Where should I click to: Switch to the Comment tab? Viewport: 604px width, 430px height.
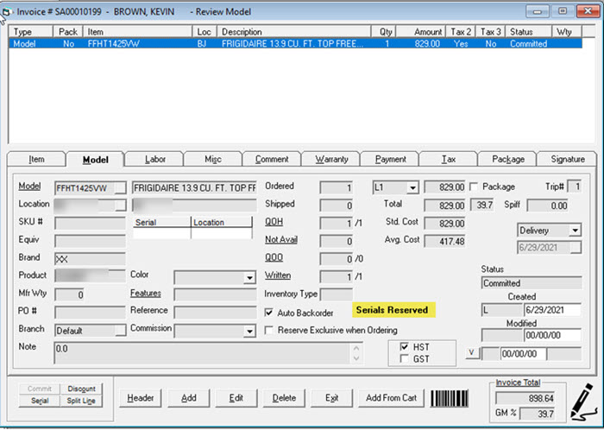pos(272,159)
